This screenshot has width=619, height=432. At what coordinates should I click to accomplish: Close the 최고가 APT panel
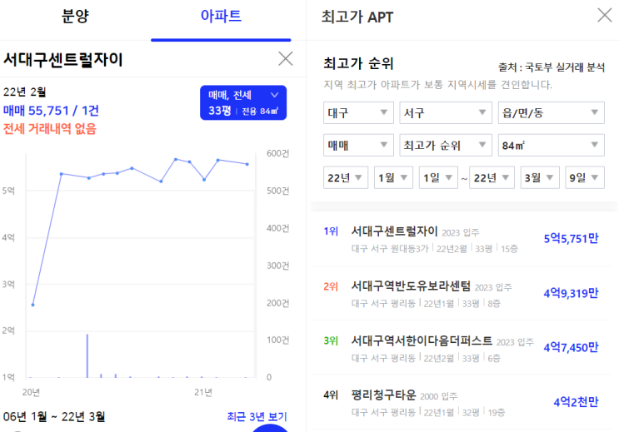click(604, 15)
